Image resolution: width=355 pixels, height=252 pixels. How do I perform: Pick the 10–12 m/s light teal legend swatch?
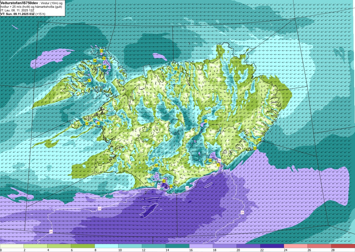pyautogui.click(x=130, y=246)
